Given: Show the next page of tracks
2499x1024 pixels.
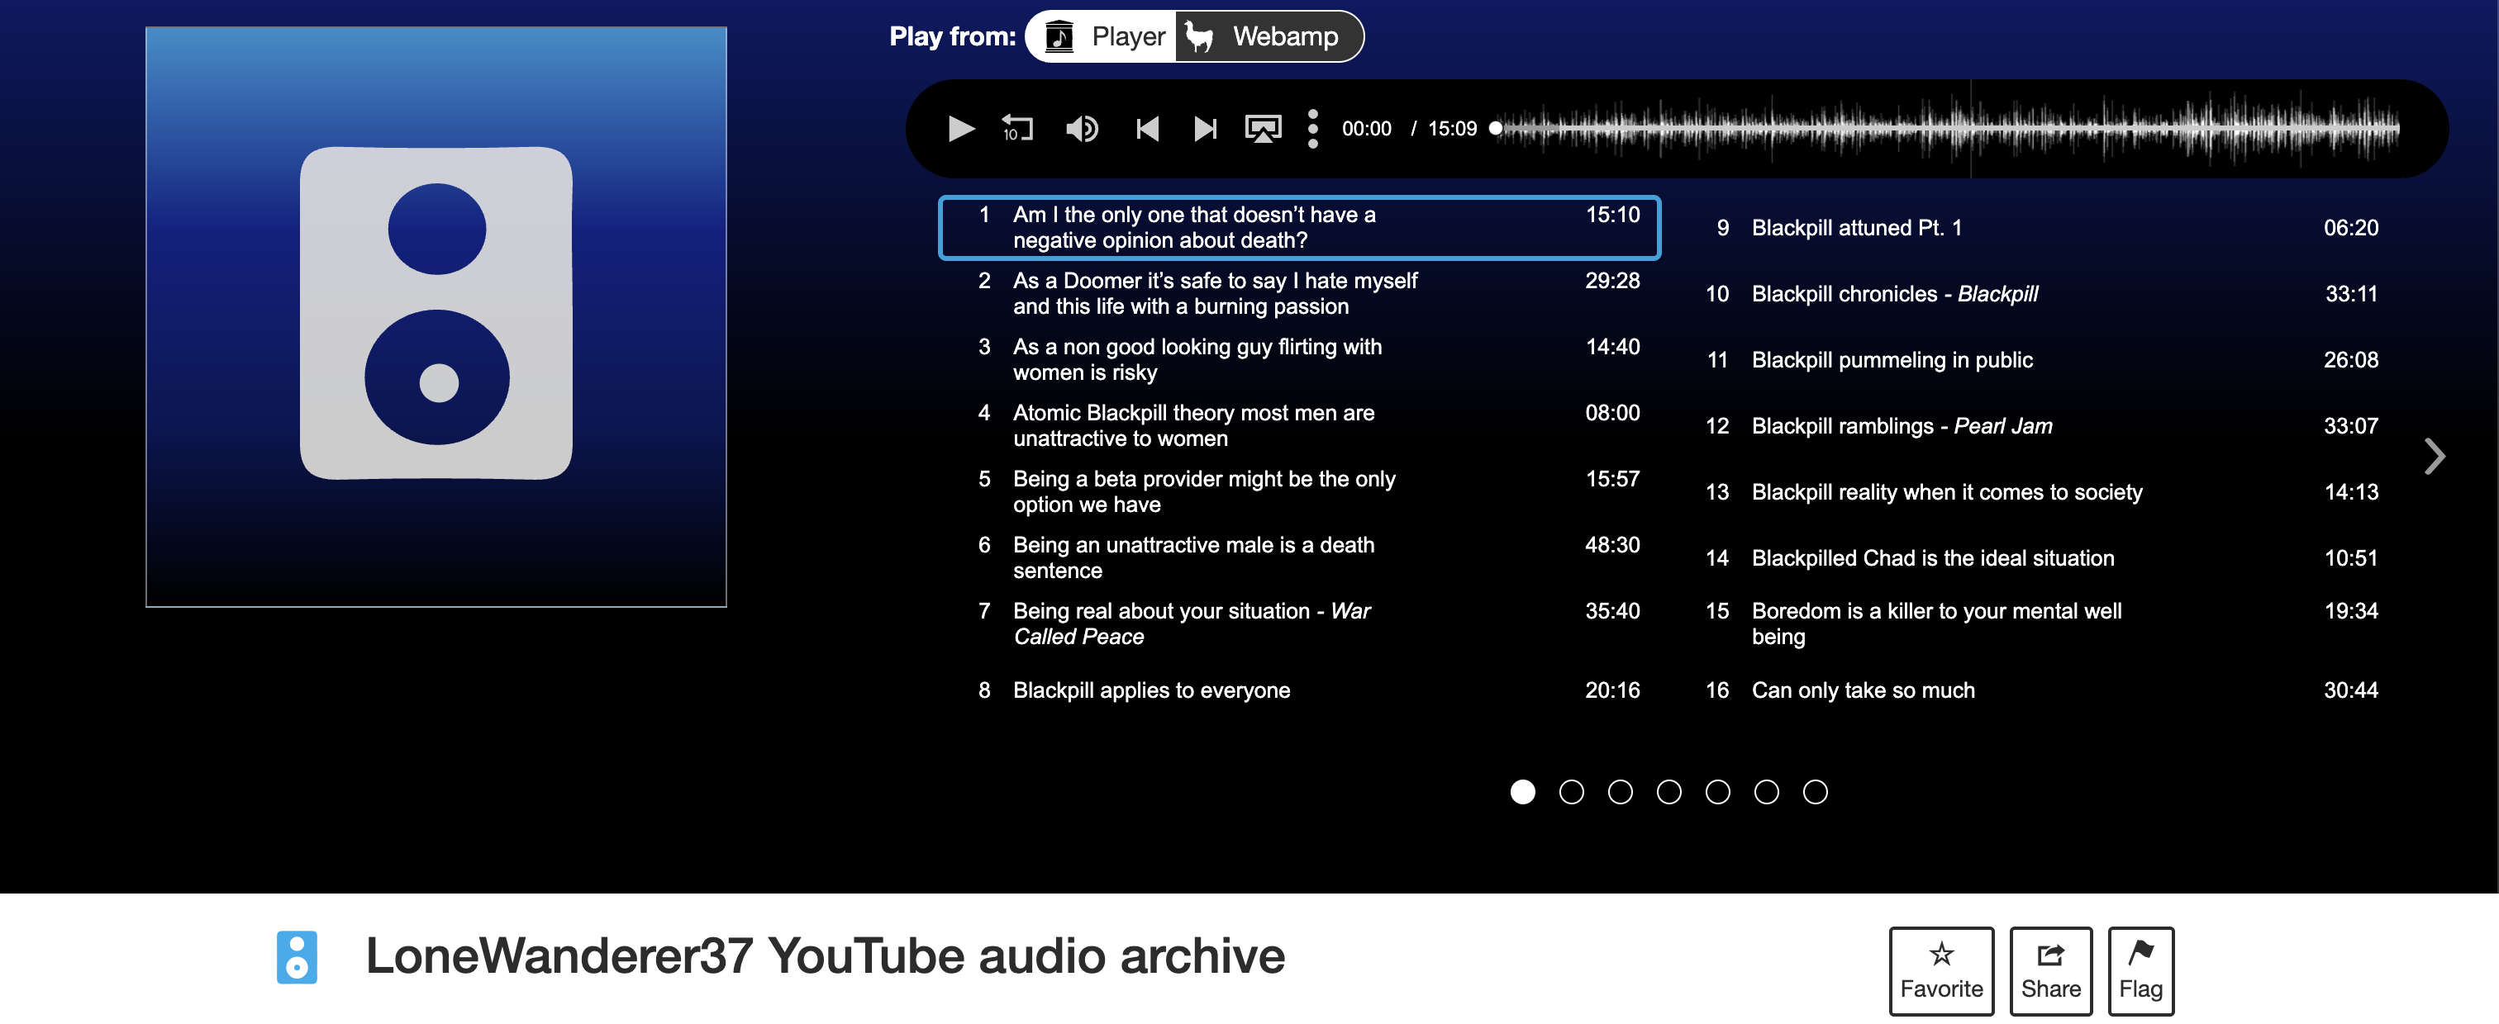Looking at the screenshot, I should [2434, 456].
